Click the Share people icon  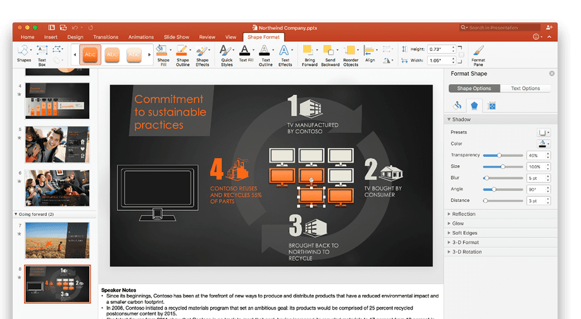[x=549, y=27]
